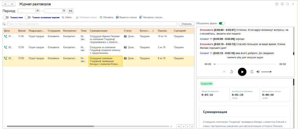Open 'Настроить список...' settings

[152, 17]
